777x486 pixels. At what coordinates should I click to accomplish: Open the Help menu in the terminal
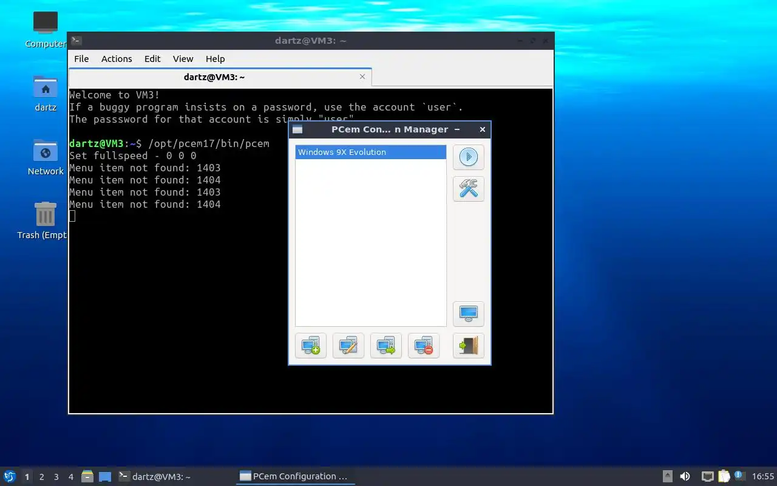pyautogui.click(x=215, y=59)
